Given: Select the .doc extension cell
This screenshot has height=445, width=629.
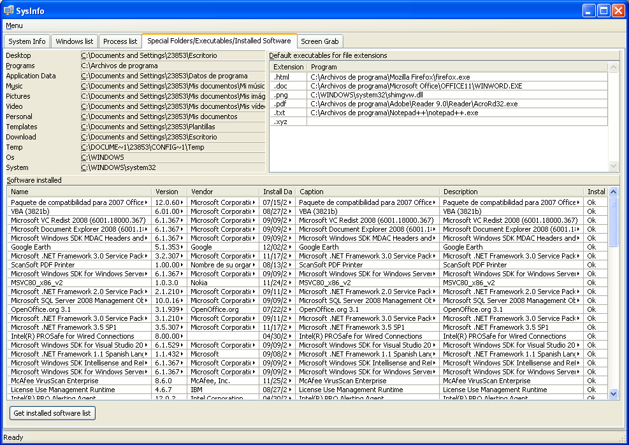Looking at the screenshot, I should point(289,86).
